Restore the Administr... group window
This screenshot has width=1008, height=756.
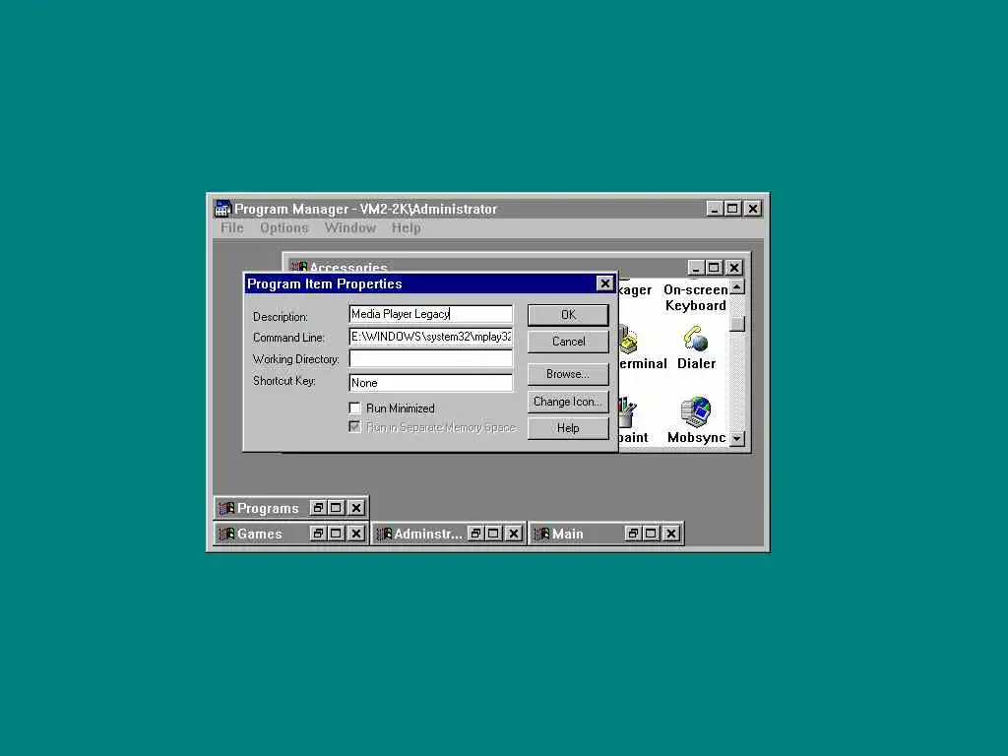click(475, 534)
